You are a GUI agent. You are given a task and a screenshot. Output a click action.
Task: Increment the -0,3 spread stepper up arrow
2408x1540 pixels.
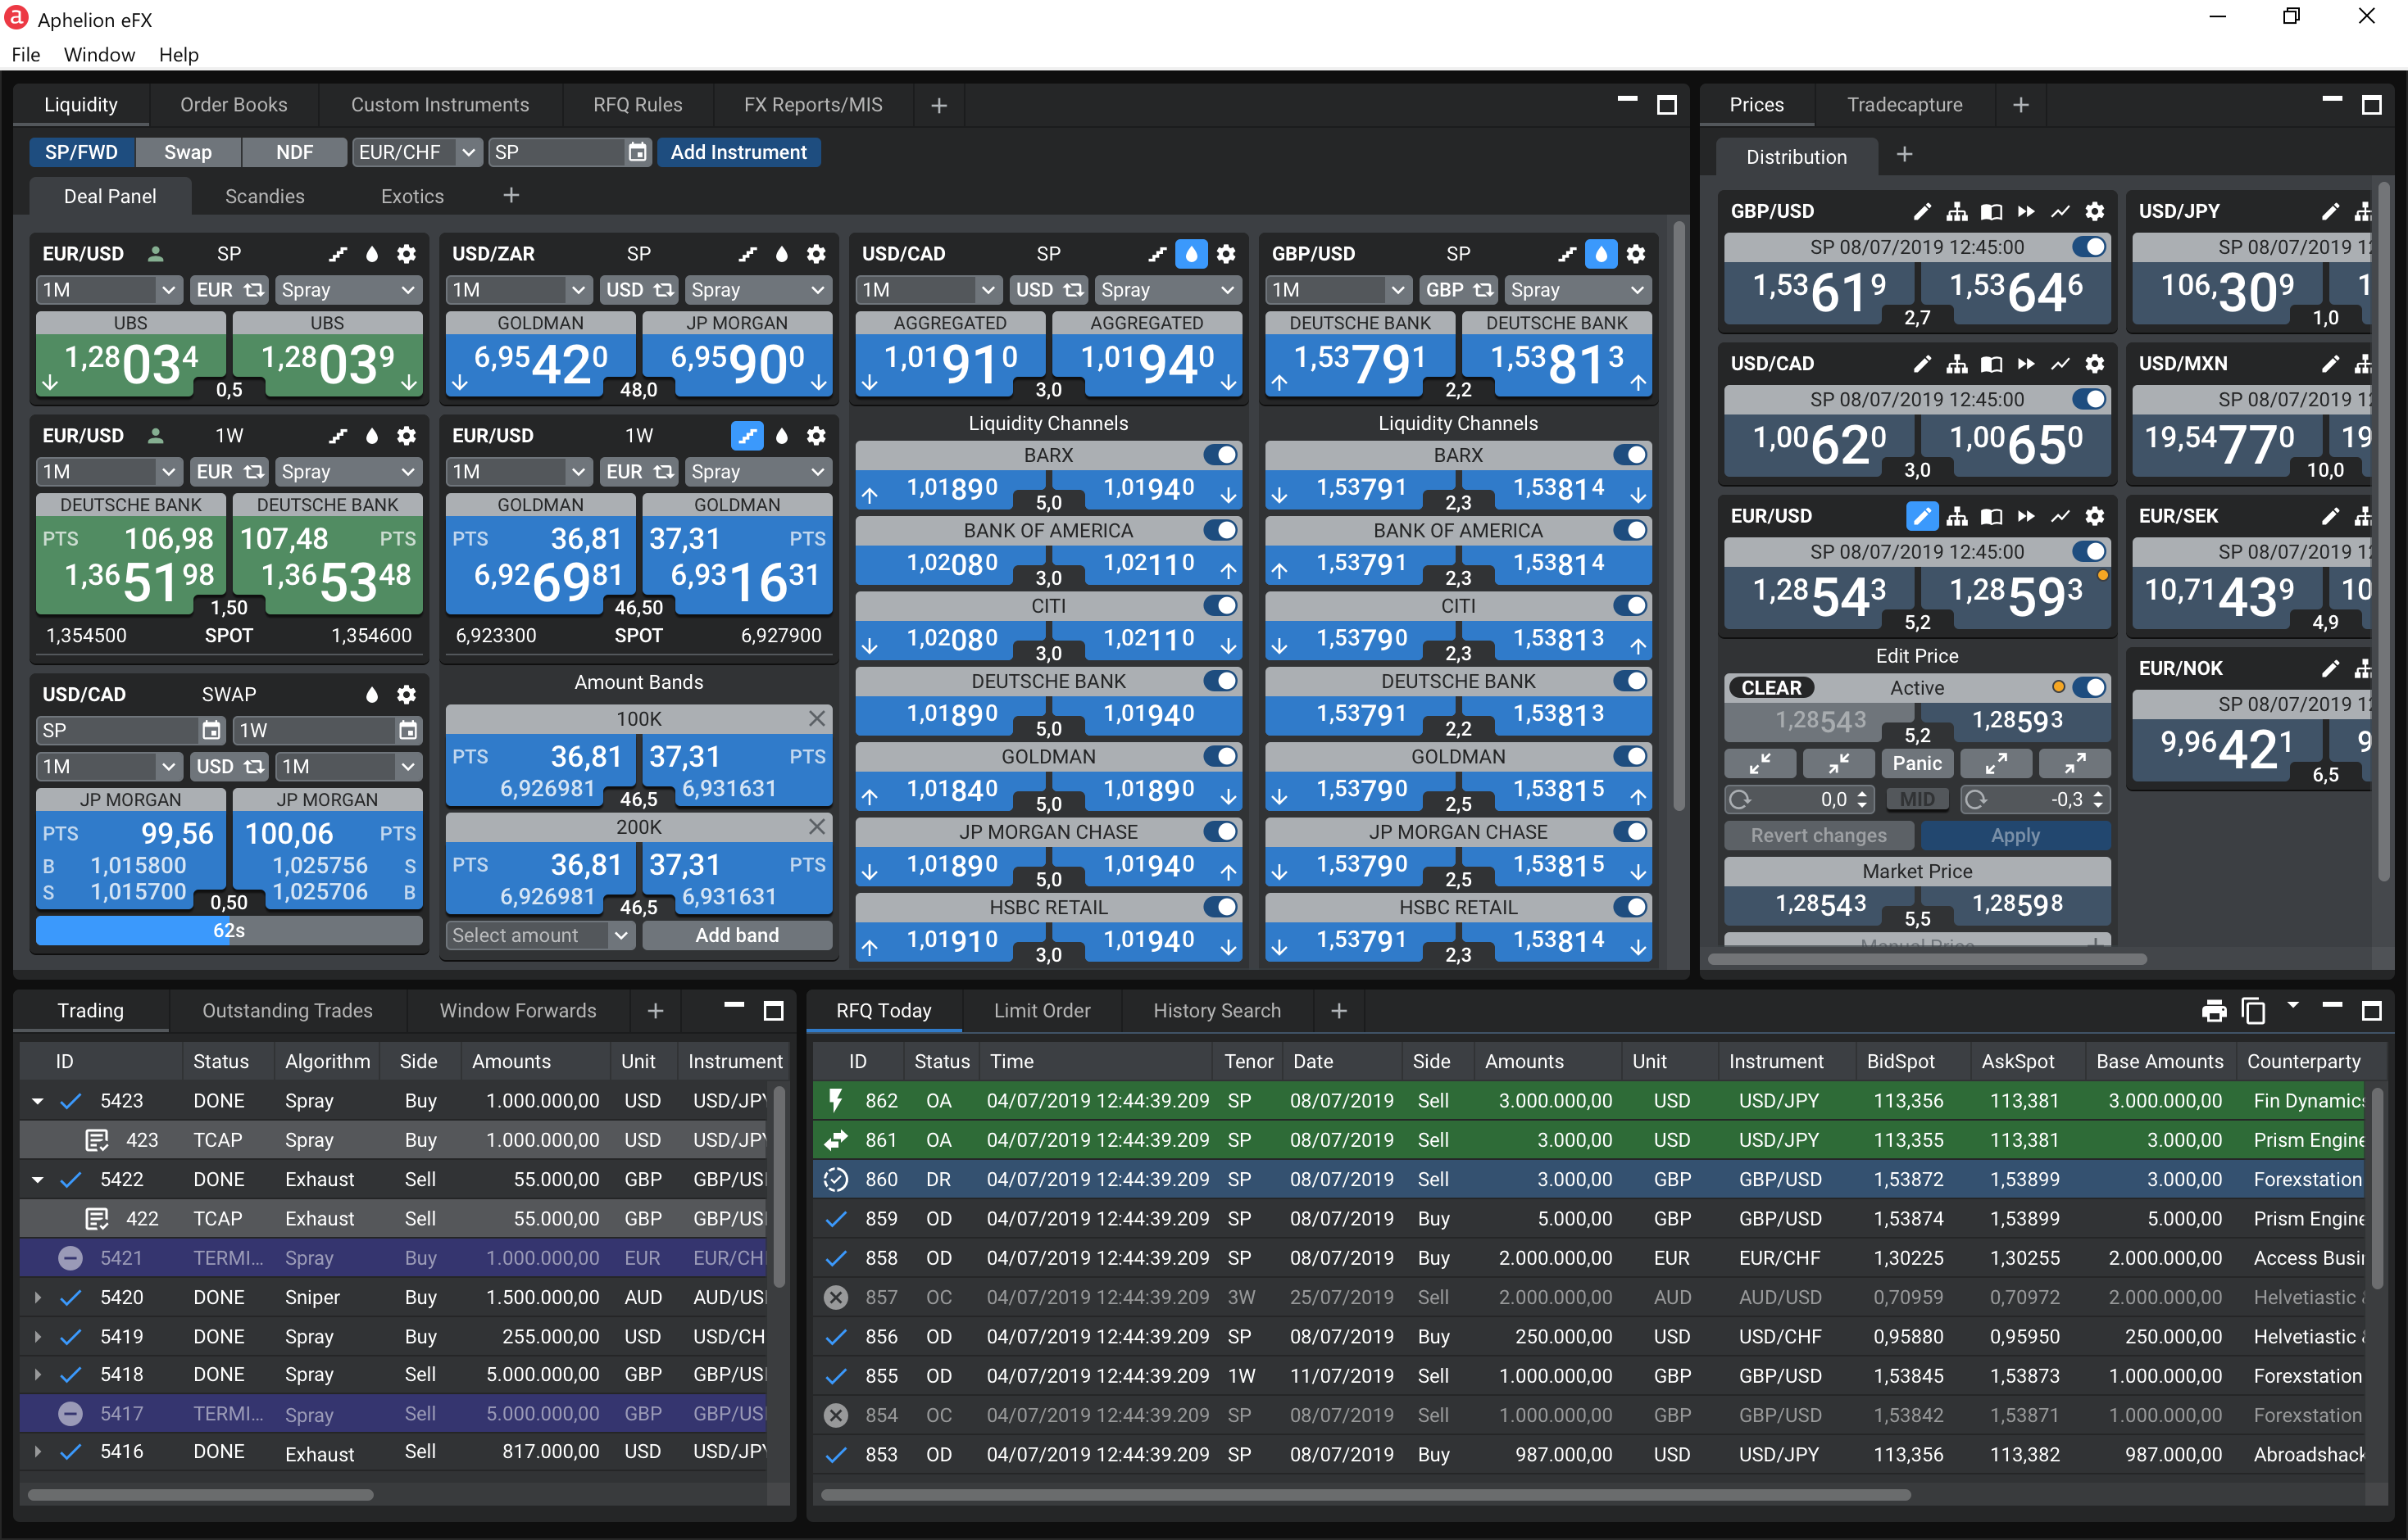coord(2098,794)
